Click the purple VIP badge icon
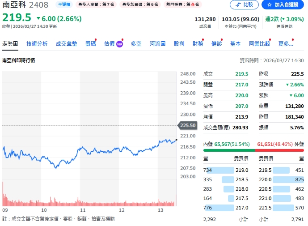Viewport: 308px width, 226px height. tap(120, 44)
